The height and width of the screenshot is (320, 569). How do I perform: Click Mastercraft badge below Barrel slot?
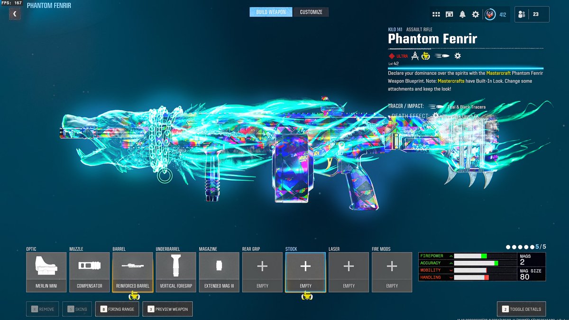click(x=134, y=296)
